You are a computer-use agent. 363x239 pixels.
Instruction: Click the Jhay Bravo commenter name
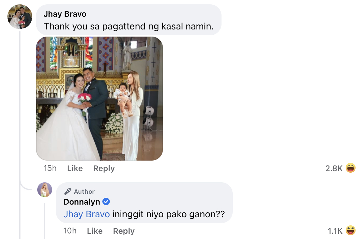(x=65, y=14)
